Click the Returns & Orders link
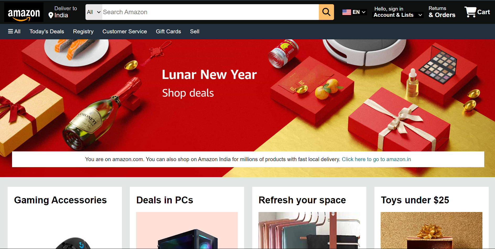 (442, 12)
